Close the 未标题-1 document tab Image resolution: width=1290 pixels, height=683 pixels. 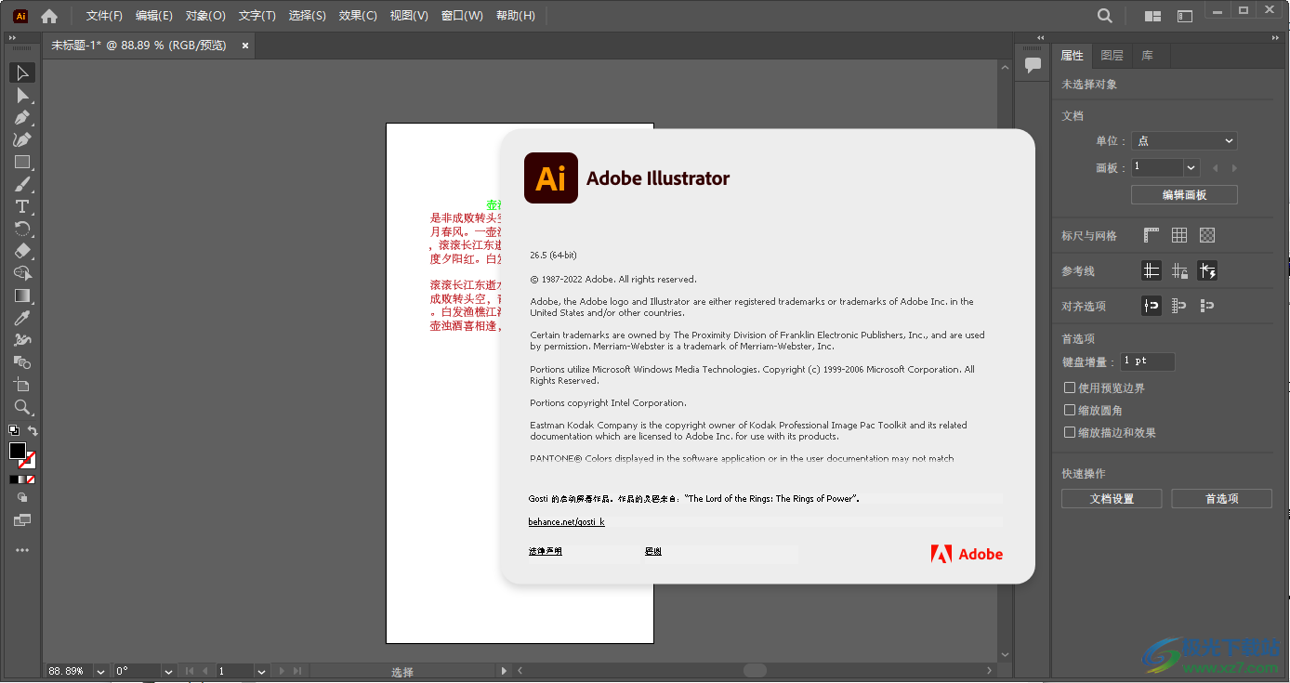click(245, 45)
